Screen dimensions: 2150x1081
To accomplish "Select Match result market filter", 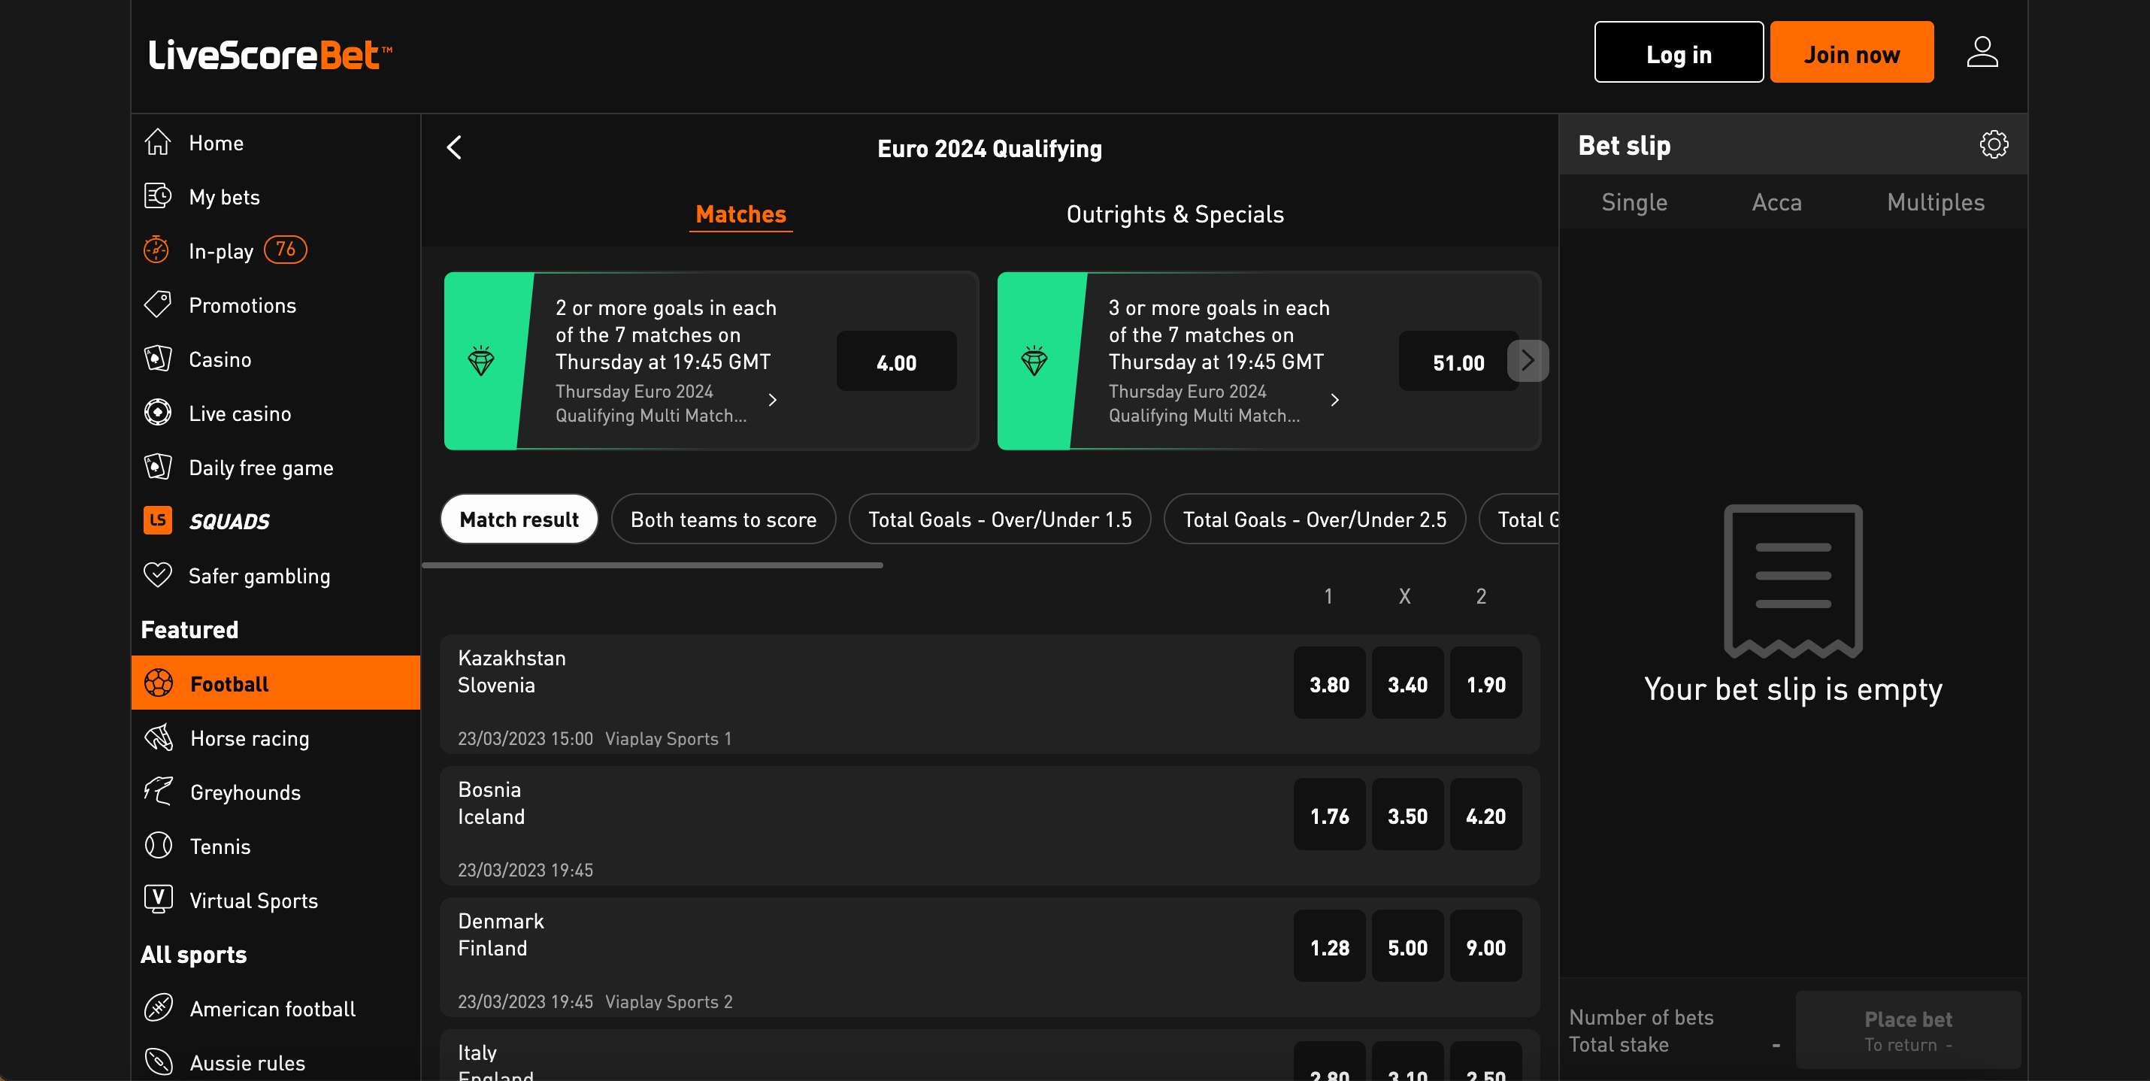I will click(518, 519).
